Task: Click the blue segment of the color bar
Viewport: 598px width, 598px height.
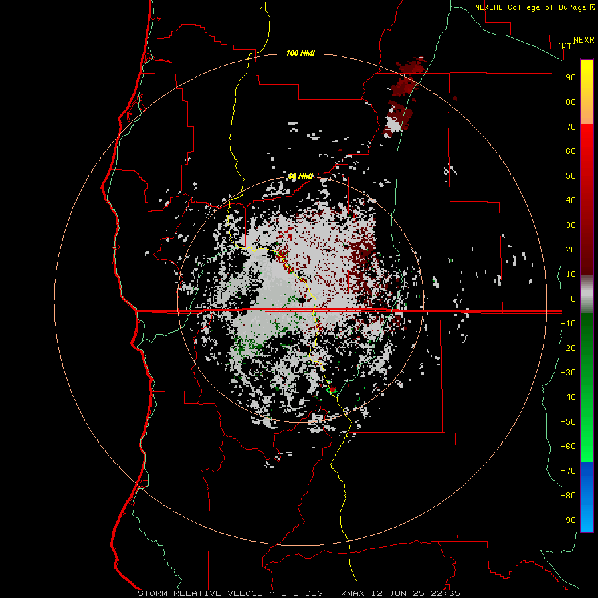Action: [587, 496]
